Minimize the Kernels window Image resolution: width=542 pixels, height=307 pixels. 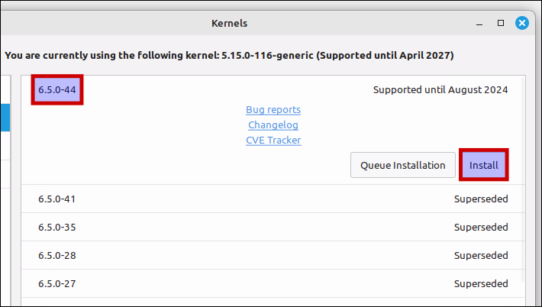click(x=479, y=24)
